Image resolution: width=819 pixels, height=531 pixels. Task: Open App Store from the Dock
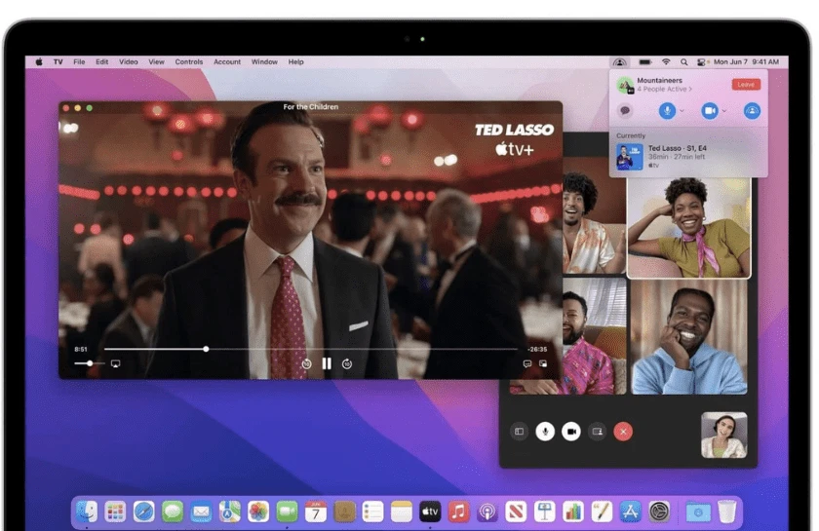(631, 512)
